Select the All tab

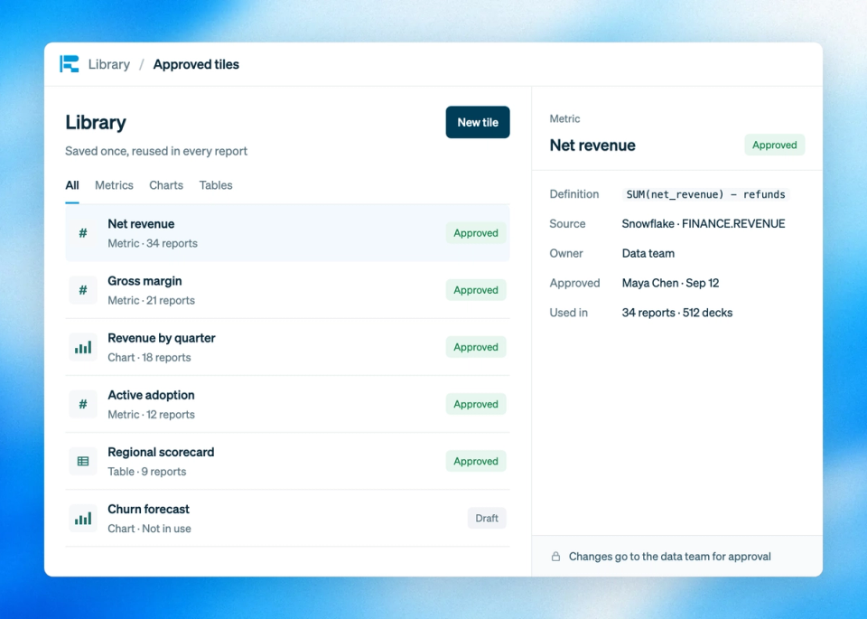[72, 185]
